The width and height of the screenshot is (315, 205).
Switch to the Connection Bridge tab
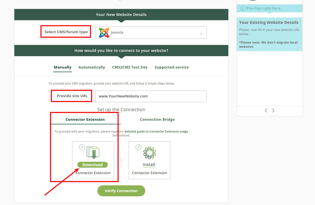pos(157,119)
